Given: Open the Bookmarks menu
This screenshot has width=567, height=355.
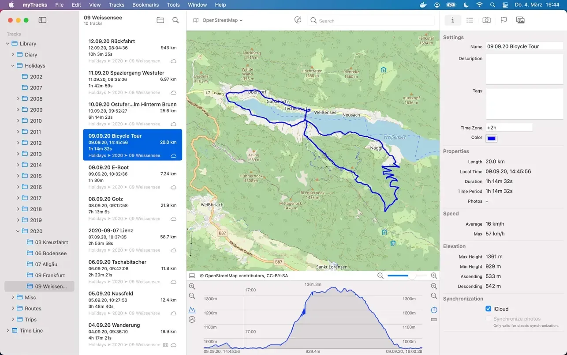Looking at the screenshot, I should (145, 5).
